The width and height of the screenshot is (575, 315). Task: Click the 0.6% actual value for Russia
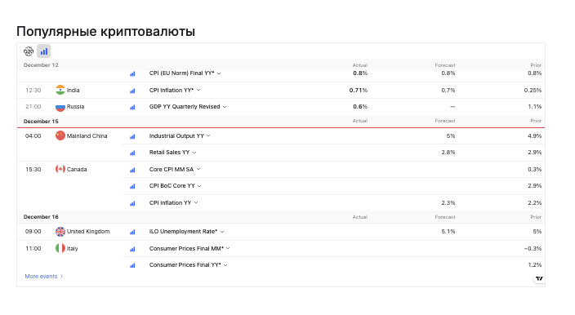coord(360,107)
